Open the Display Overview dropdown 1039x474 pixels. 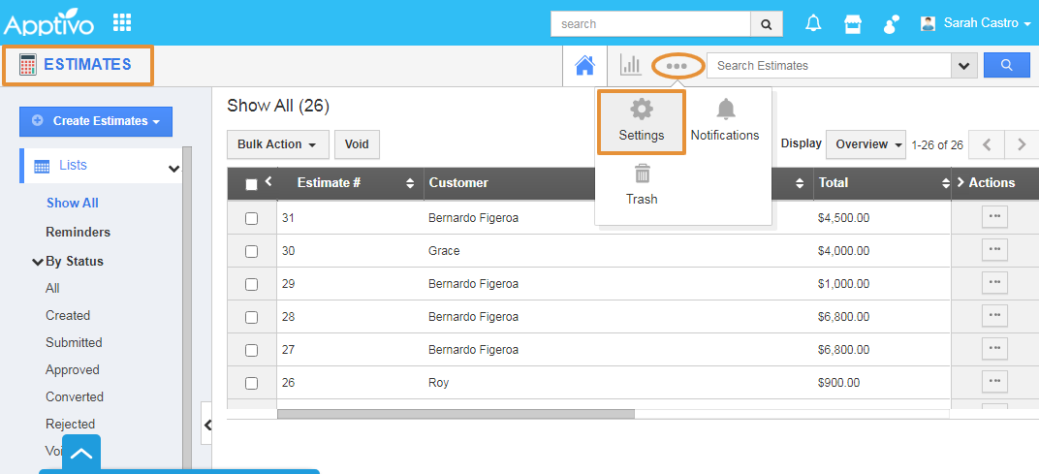point(866,144)
